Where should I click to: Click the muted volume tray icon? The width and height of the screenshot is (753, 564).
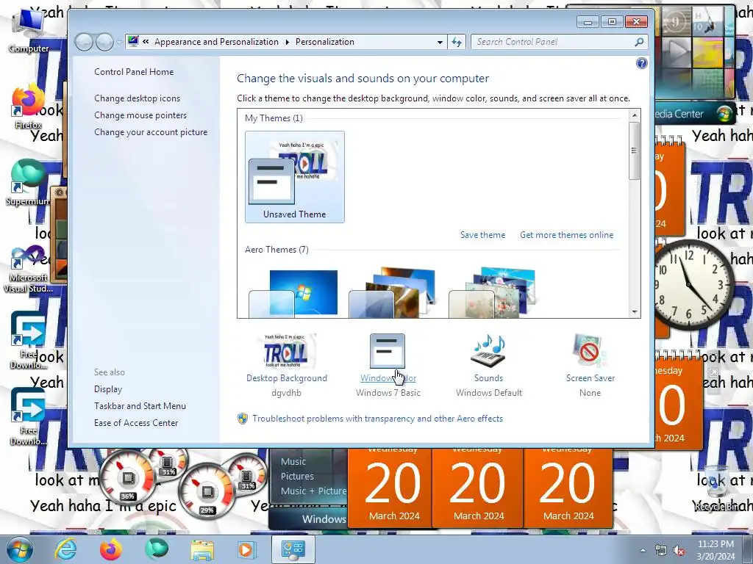pos(679,550)
